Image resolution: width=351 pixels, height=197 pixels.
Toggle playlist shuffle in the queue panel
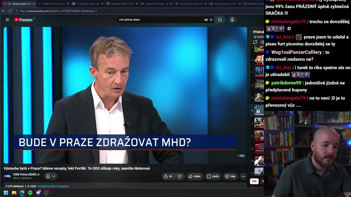pos(262,42)
